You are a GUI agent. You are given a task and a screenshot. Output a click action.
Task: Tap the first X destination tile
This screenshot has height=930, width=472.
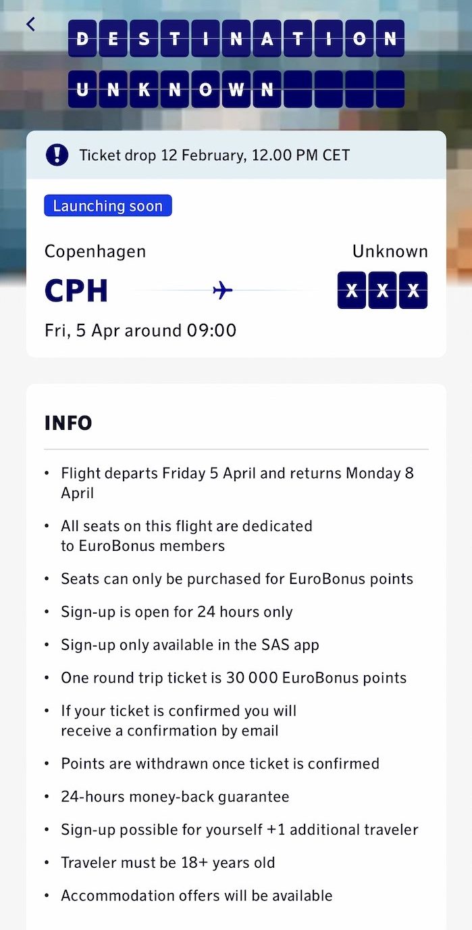pos(352,291)
